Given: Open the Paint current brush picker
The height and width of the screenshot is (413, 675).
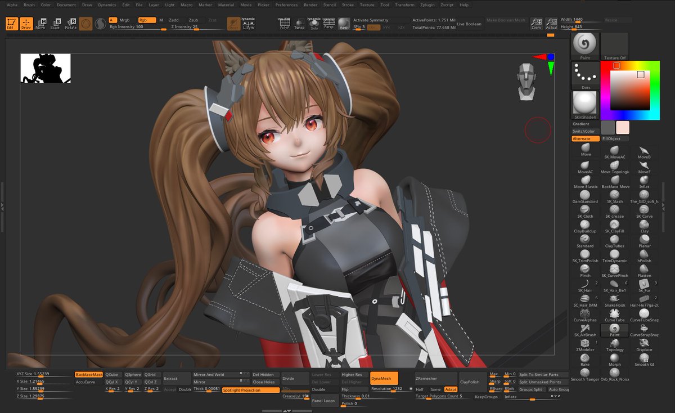Looking at the screenshot, I should click(x=586, y=46).
